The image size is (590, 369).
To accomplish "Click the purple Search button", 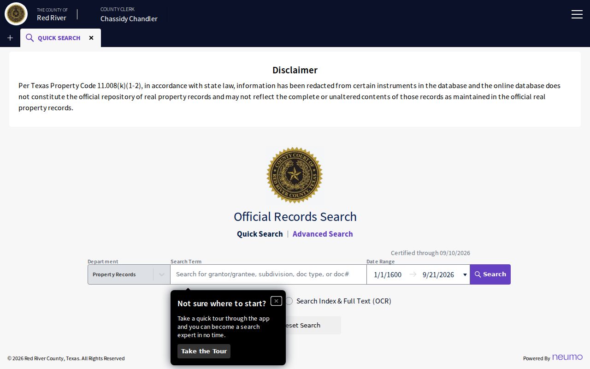I will (x=490, y=274).
